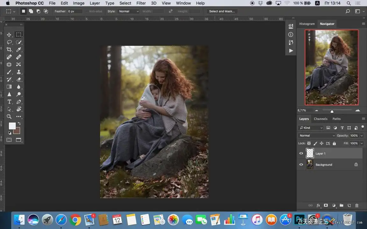Create a new layer with panel icon
Viewport: 367px width, 229px height.
pos(349,206)
